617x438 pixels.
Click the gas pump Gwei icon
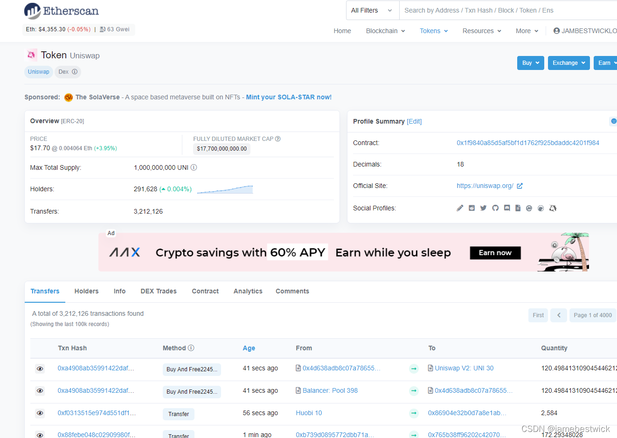[x=103, y=29]
